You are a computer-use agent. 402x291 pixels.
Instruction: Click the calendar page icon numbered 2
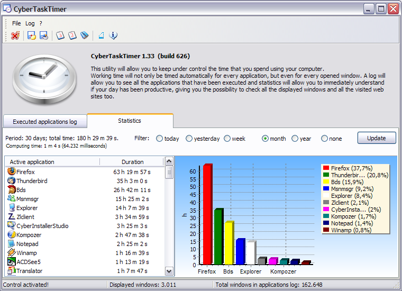click(x=72, y=35)
